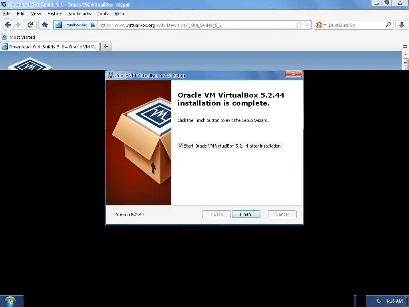Open the Bookmarks menu

tap(79, 14)
